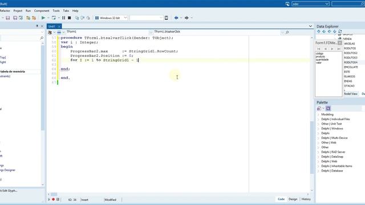Click the macro play triangle in status bar
This screenshot has width=365, height=205.
49,199
